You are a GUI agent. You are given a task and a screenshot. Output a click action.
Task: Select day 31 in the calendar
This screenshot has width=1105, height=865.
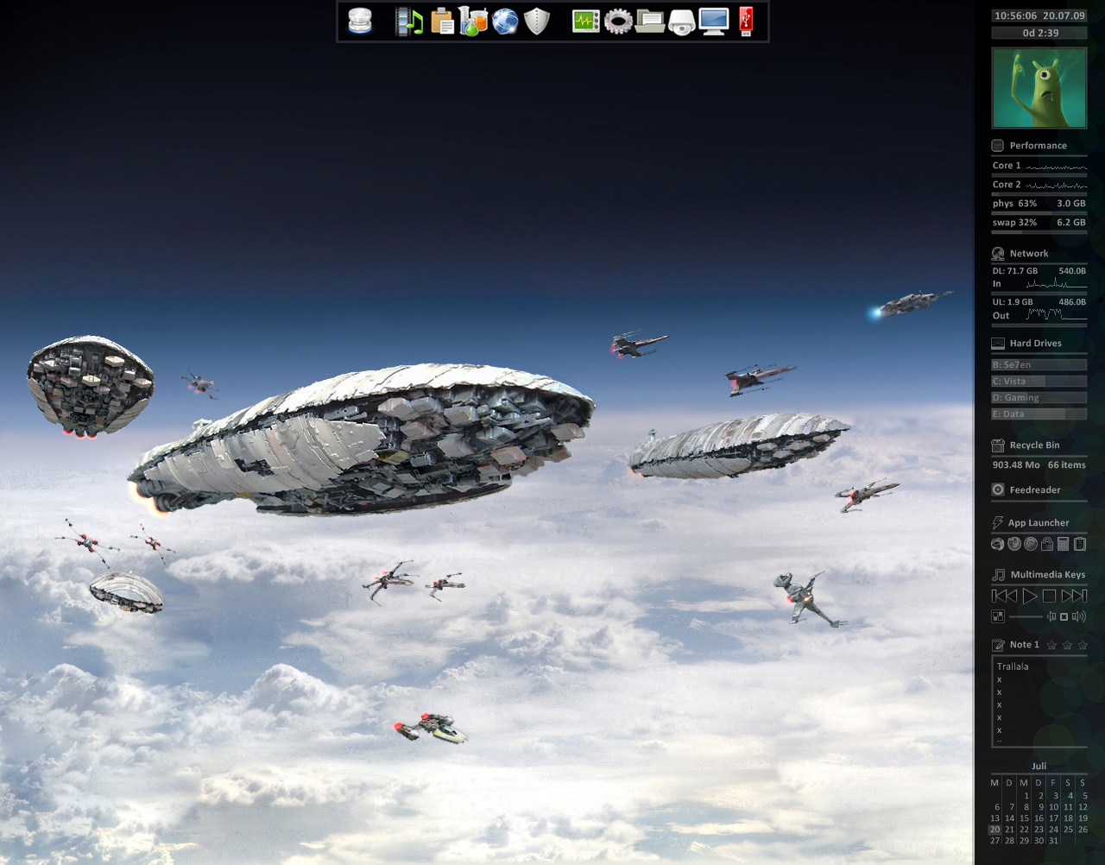(1053, 841)
